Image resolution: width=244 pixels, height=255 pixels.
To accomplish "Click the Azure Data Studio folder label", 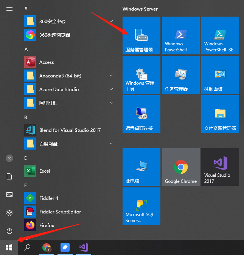I will point(59,89).
